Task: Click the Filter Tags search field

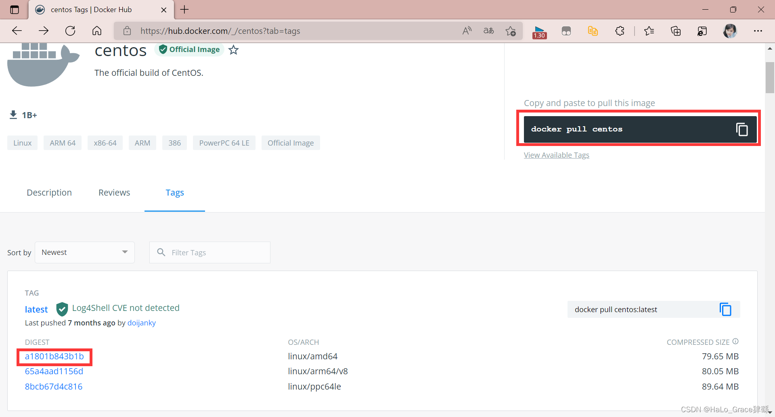Action: tap(210, 252)
